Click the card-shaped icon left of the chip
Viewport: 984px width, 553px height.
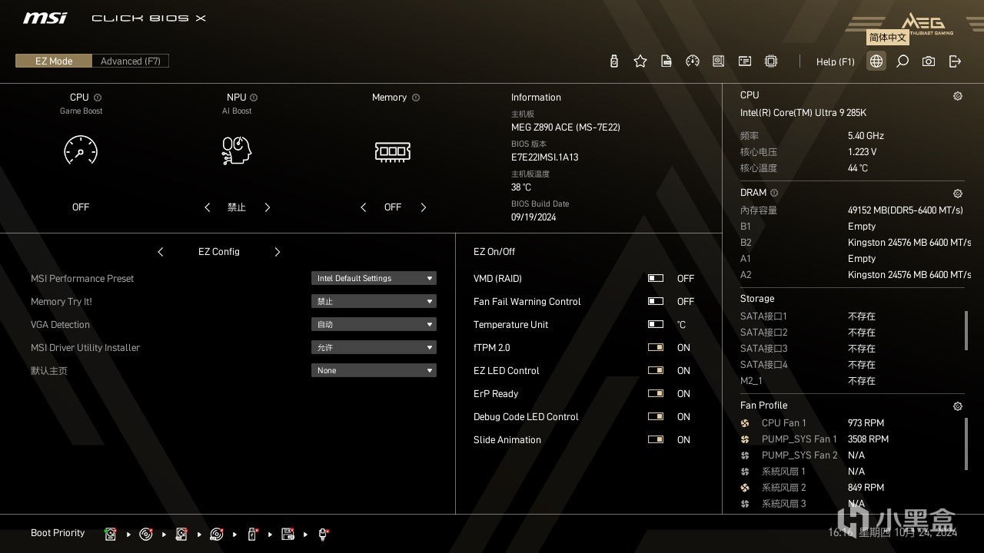click(745, 61)
